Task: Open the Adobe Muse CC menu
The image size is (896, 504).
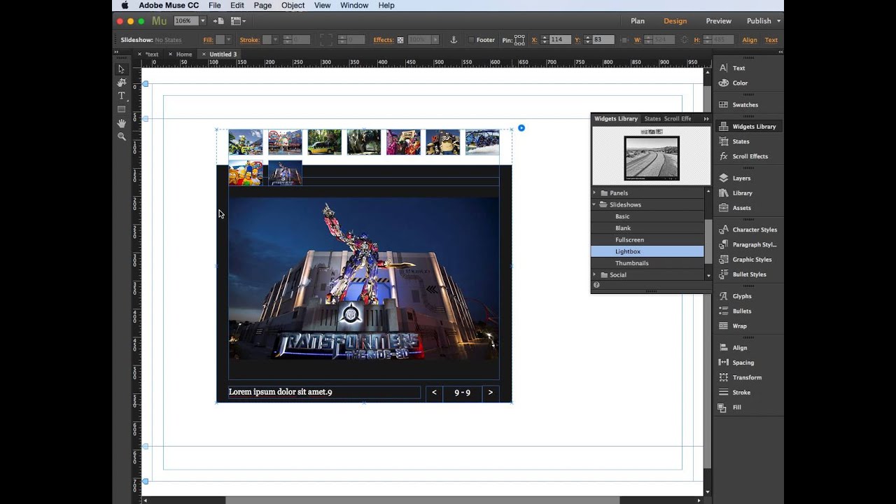Action: (x=169, y=6)
